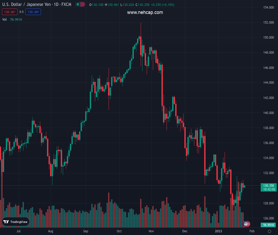Click the Dec label on the time axis
This screenshot has width=278, height=235.
pos(185,231)
